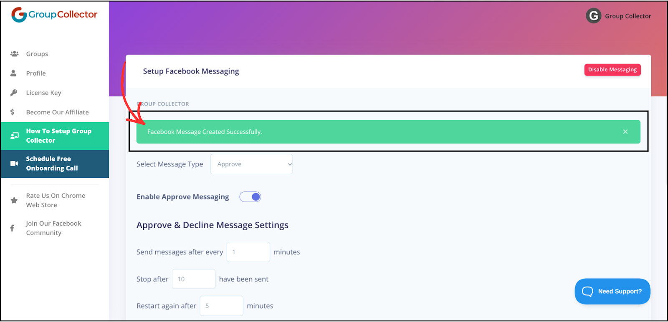Click the License Key key icon
Screen dimensions: 668x322
point(14,93)
